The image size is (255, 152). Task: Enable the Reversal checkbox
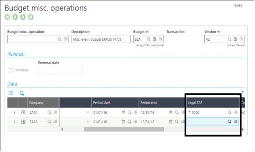pyautogui.click(x=11, y=70)
